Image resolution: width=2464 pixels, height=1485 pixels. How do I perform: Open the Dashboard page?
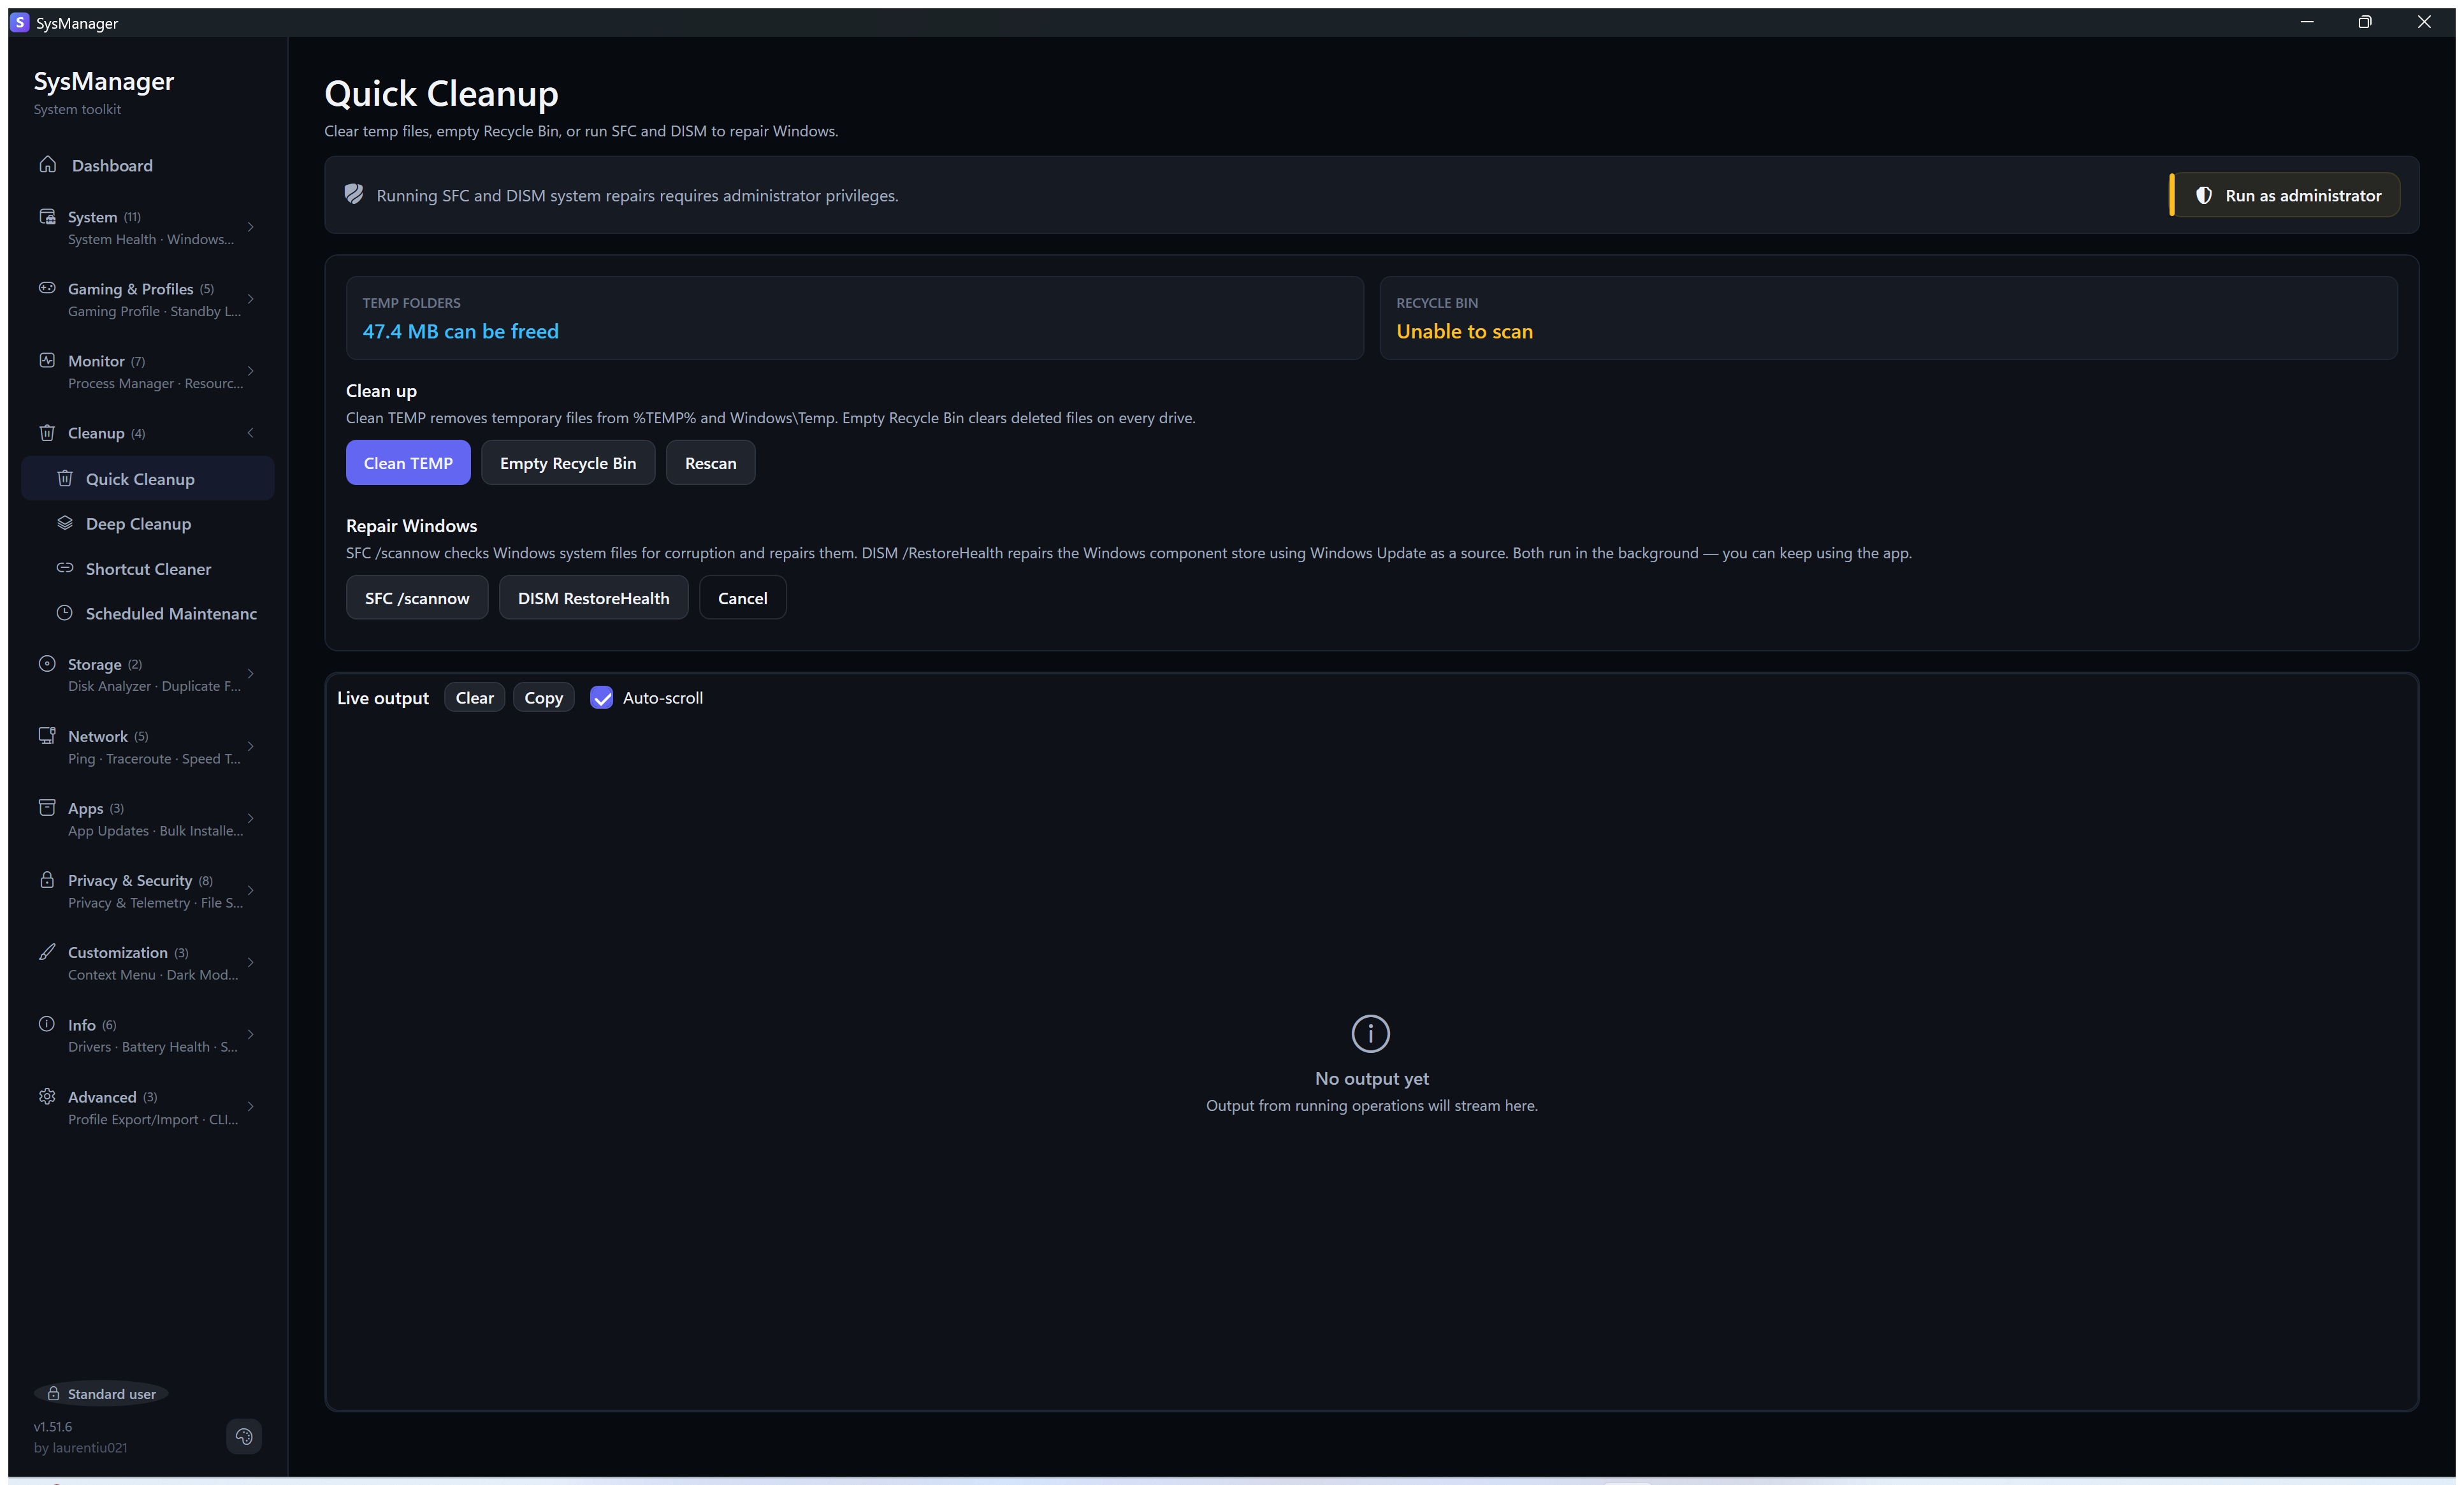coord(148,165)
